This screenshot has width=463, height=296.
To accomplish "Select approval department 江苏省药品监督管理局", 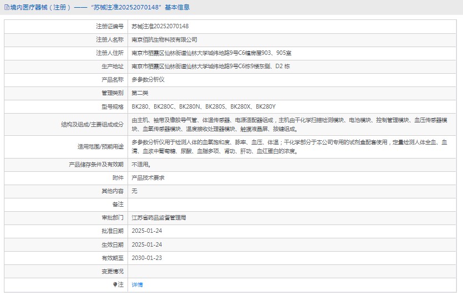I will point(159,217).
